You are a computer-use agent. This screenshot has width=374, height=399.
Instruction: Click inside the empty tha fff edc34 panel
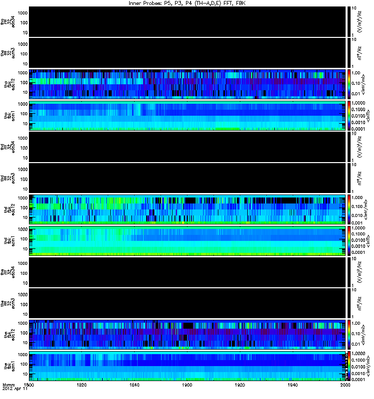(x=187, y=21)
